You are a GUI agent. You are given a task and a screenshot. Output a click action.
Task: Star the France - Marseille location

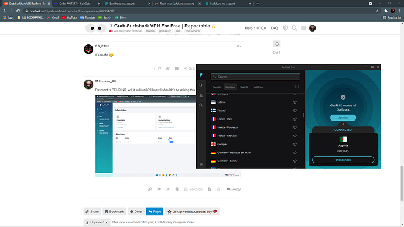coord(295,136)
